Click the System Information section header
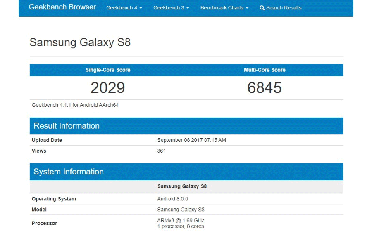This screenshot has width=372, height=231. (186, 172)
